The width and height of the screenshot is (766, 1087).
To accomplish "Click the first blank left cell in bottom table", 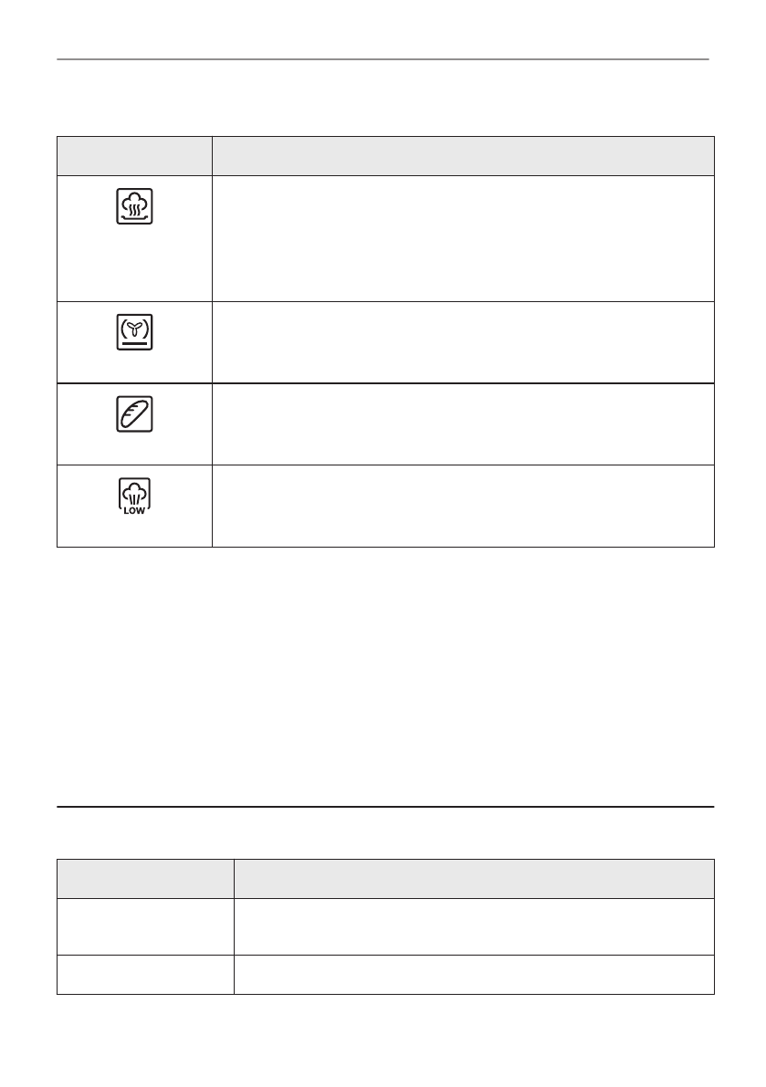I will 145,926.
